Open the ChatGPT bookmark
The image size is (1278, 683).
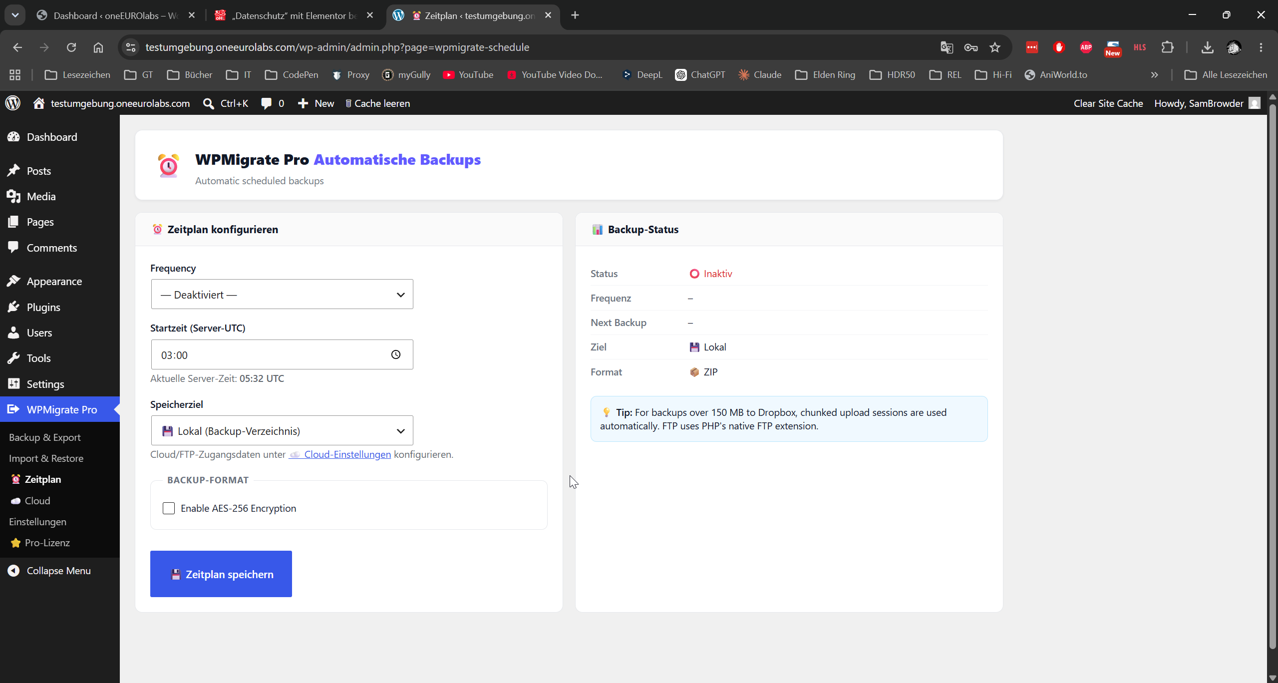(x=700, y=75)
